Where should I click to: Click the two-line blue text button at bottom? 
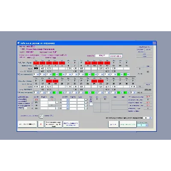(71, 124)
